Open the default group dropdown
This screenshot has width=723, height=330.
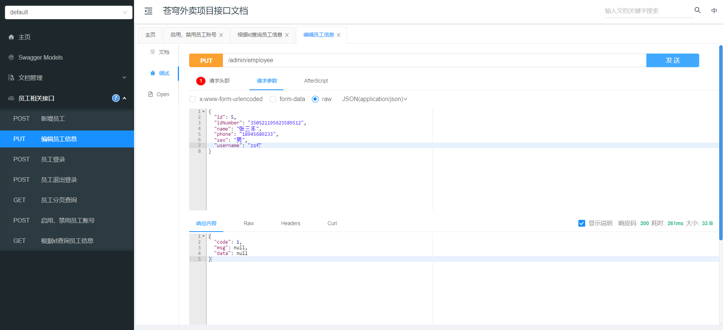(x=69, y=12)
